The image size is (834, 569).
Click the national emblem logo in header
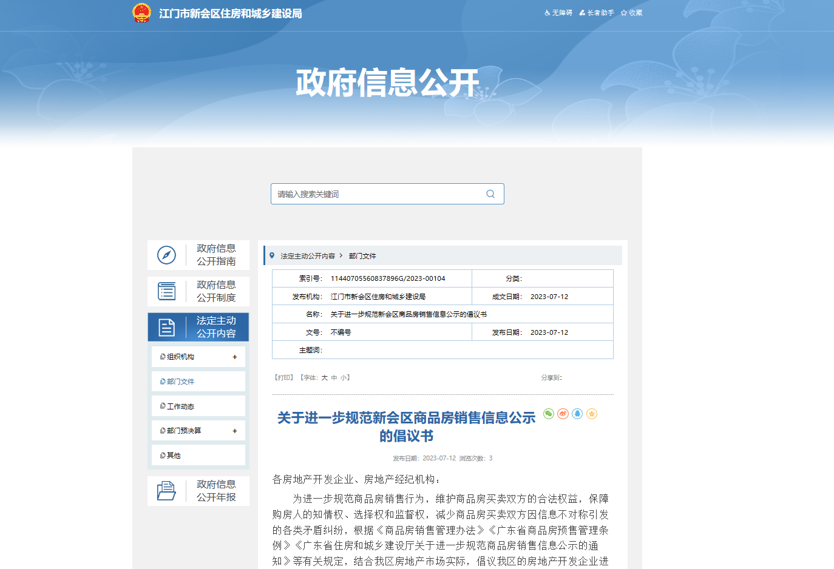coord(141,13)
